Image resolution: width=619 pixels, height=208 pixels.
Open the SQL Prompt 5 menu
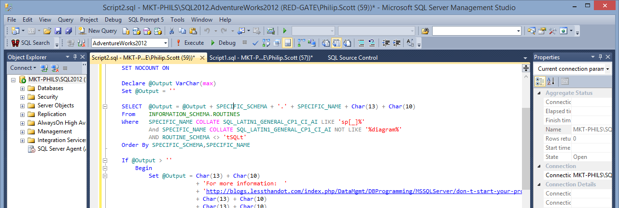[x=146, y=20]
